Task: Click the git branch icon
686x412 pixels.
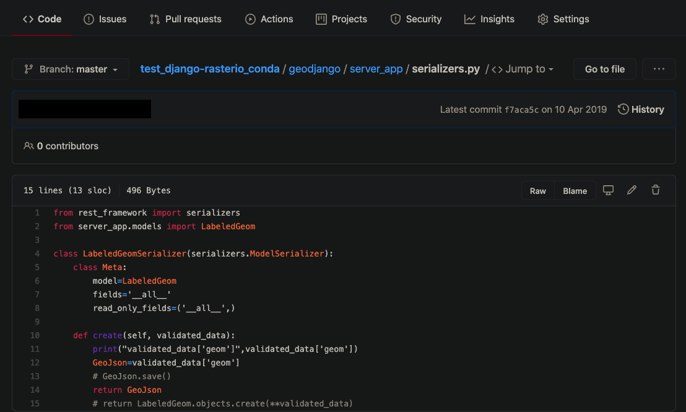Action: pyautogui.click(x=28, y=69)
